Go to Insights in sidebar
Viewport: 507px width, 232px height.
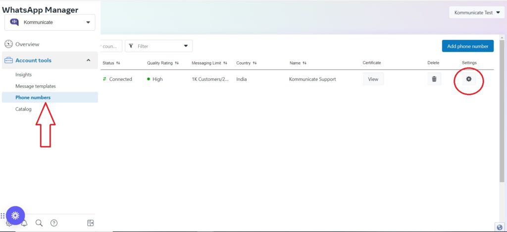[x=23, y=75]
